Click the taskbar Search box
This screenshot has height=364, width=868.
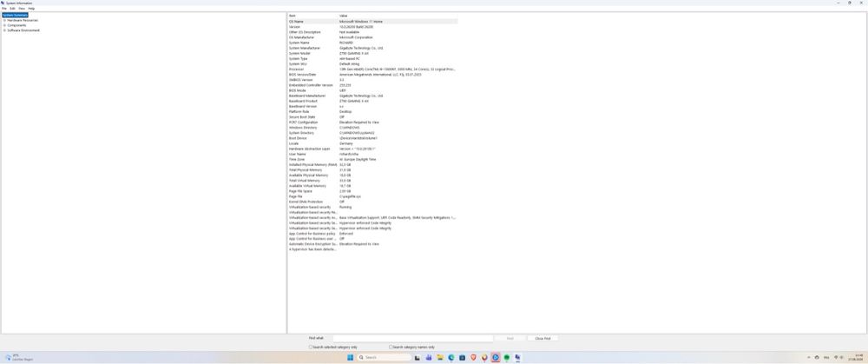384,357
